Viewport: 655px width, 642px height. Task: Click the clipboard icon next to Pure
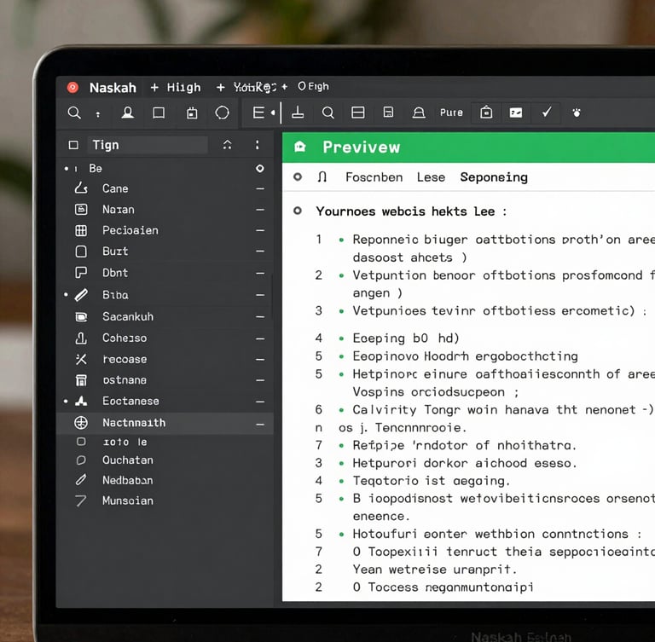pyautogui.click(x=486, y=113)
